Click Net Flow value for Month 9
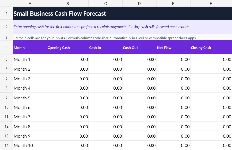 [173, 136]
